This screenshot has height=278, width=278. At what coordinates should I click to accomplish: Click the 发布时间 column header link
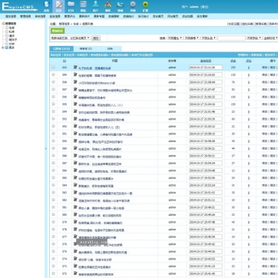(x=206, y=61)
